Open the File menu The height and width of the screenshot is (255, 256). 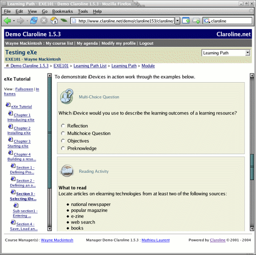pos(7,11)
